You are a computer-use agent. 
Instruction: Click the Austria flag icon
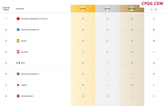click(x=18, y=52)
